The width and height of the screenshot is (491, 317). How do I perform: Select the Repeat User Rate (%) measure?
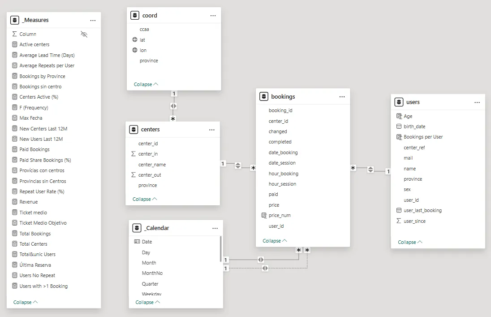pos(42,191)
